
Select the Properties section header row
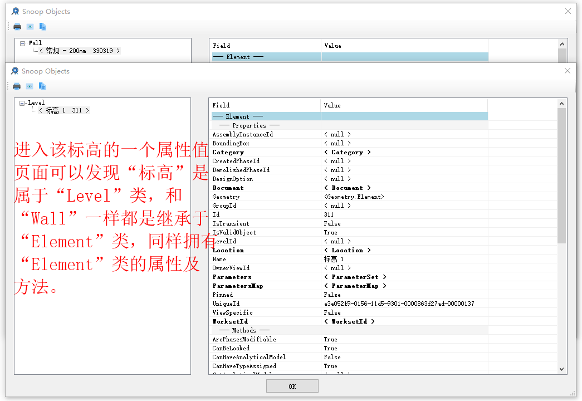coord(350,125)
